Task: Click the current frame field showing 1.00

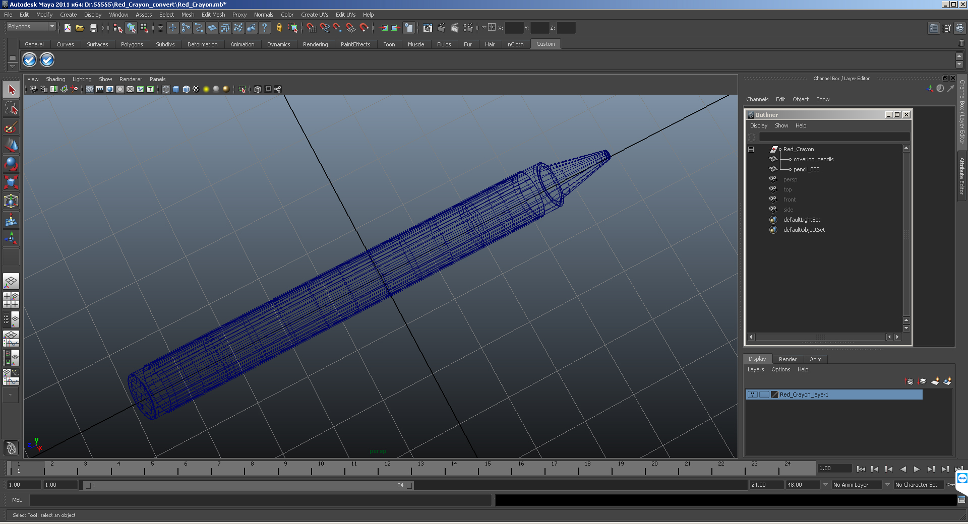Action: (834, 468)
